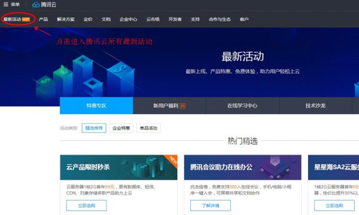The image size is (359, 215).
Task: Select the 精选推荐 activity filter
Action: [x=94, y=128]
